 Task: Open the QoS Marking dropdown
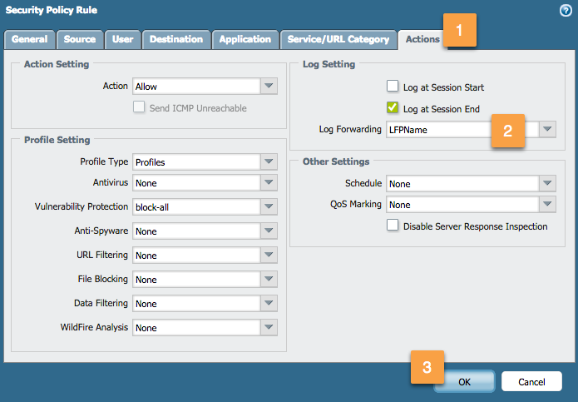546,204
